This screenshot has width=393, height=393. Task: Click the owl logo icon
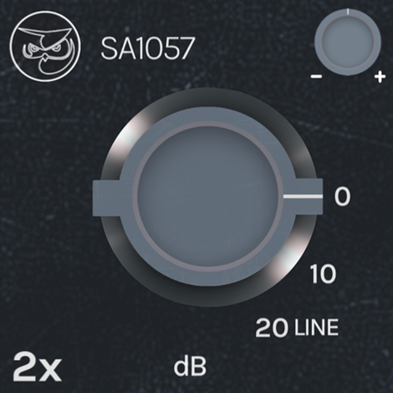click(x=45, y=46)
